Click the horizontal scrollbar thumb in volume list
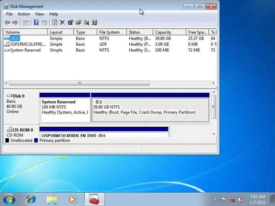The image size is (275, 206). pyautogui.click(x=80, y=83)
